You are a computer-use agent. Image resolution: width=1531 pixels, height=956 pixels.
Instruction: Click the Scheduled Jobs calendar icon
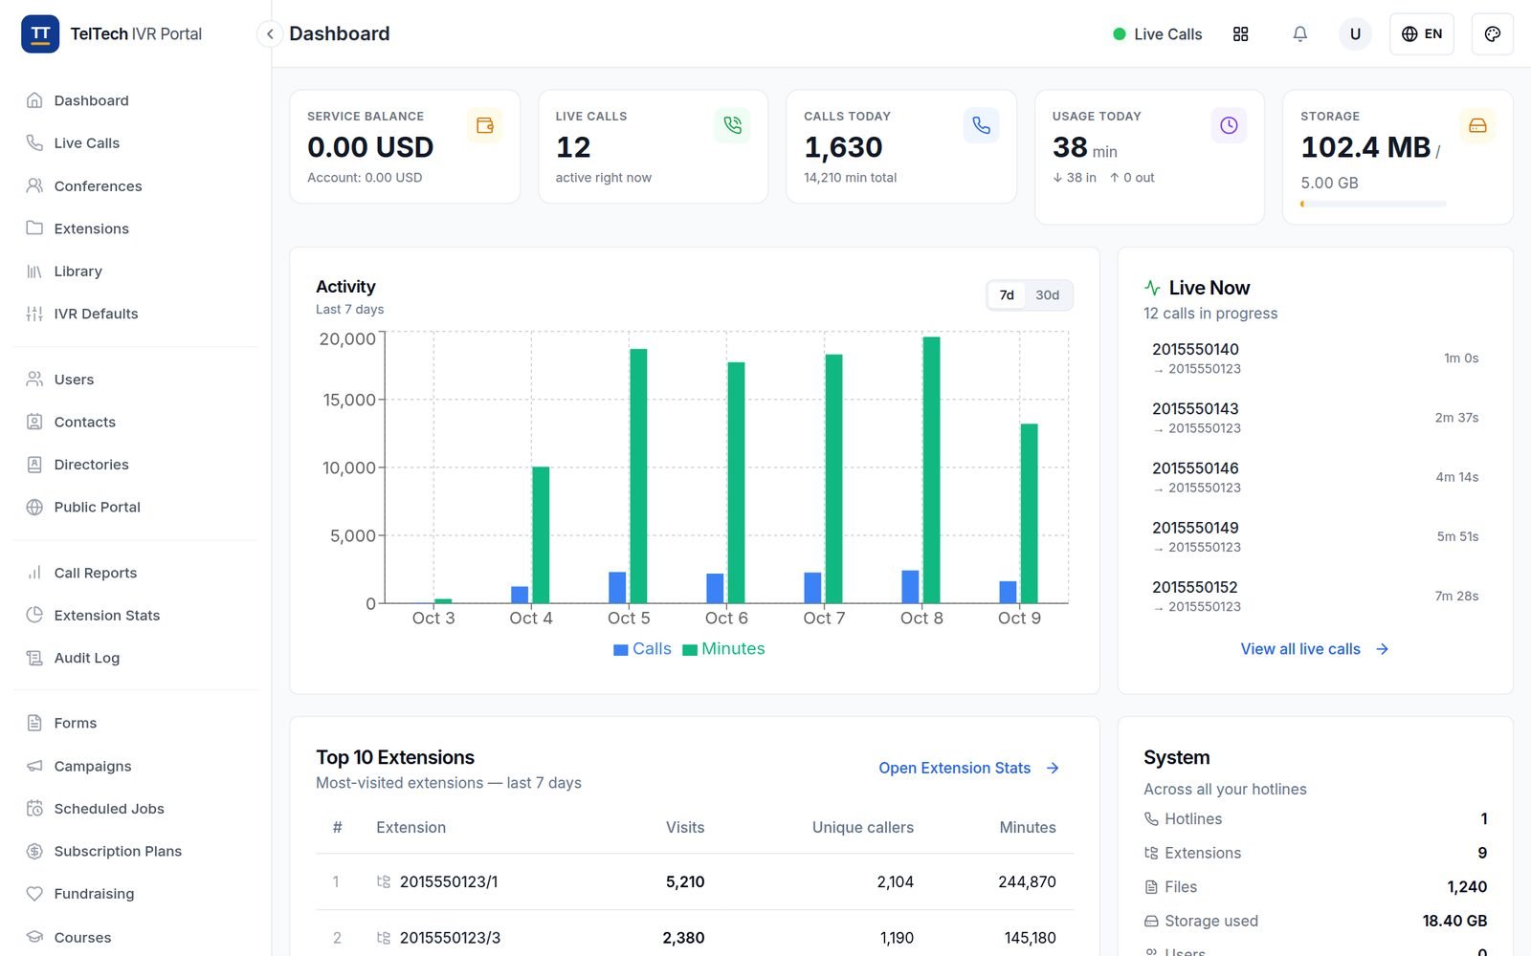click(x=34, y=809)
